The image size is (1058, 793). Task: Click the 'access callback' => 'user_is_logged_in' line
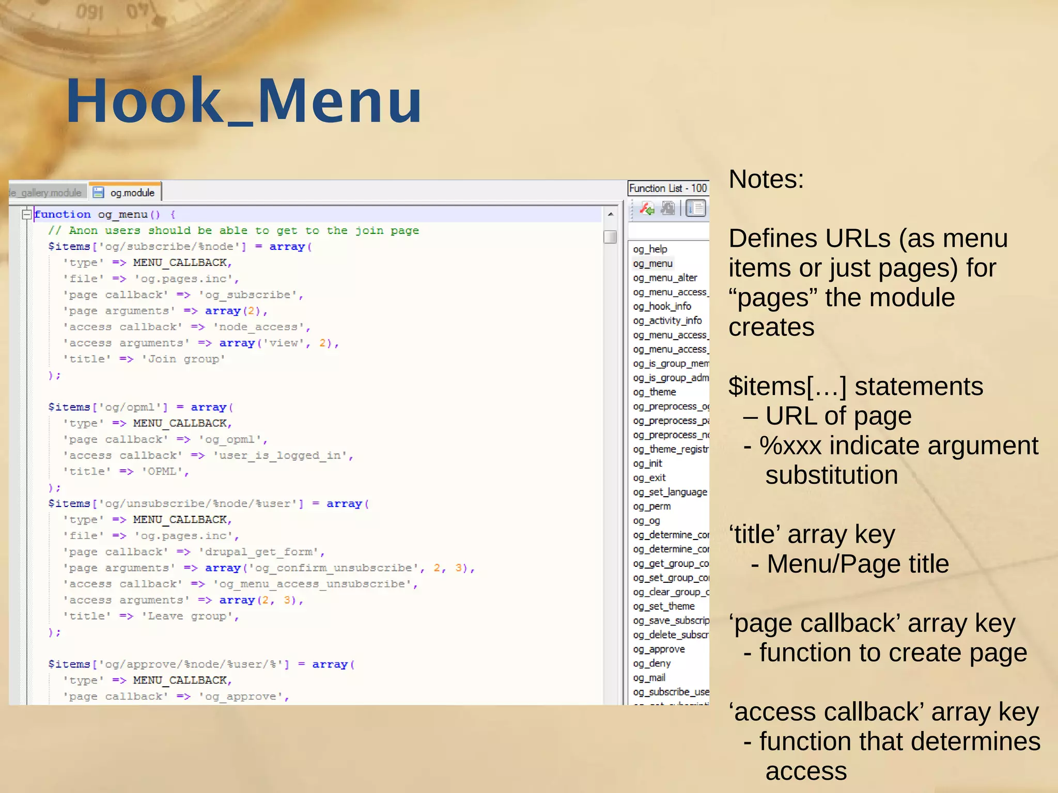click(x=208, y=455)
